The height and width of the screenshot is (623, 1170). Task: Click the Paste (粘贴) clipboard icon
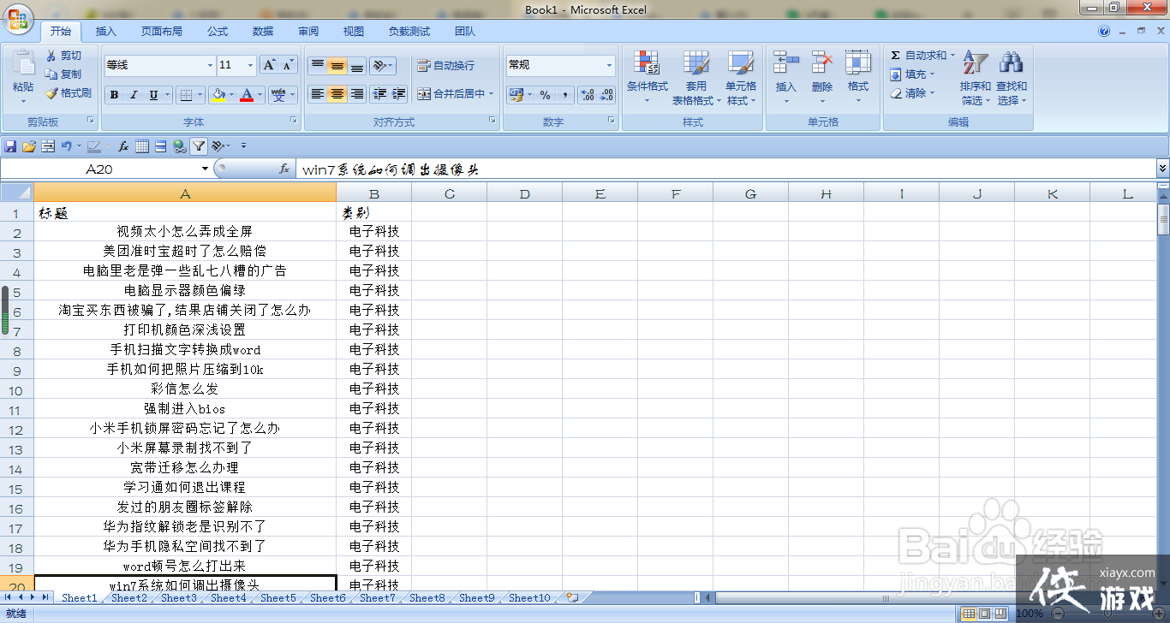coord(23,63)
